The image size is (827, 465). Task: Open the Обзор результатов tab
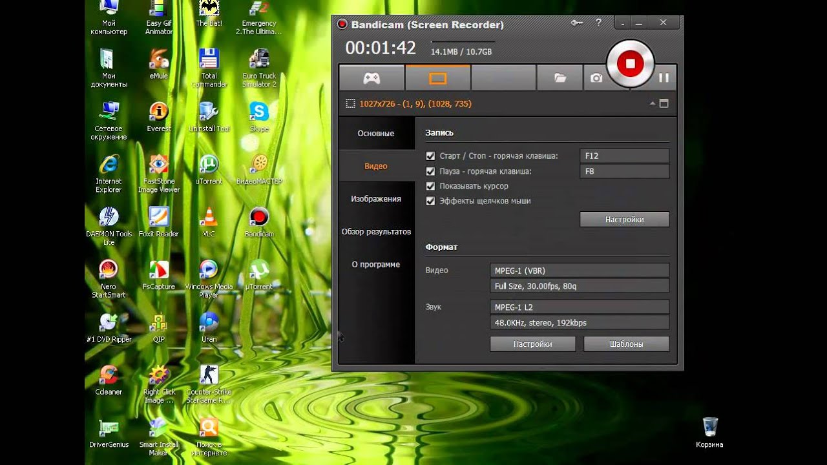click(376, 232)
